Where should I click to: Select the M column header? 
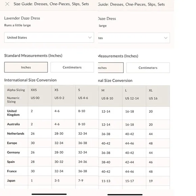click(103, 90)
